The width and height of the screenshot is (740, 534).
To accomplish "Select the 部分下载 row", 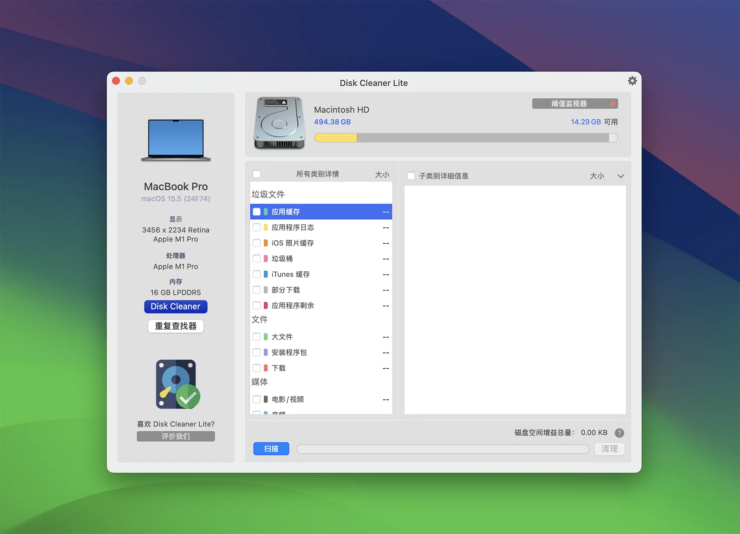I will point(321,290).
